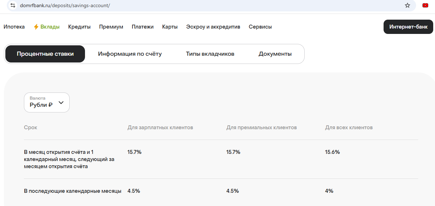Show the Документы tab

[275, 54]
